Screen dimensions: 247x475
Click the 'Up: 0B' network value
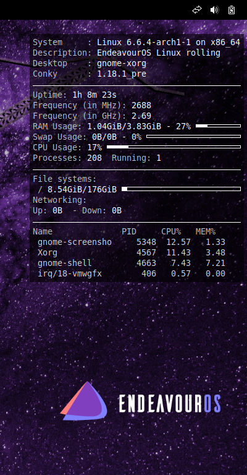[48, 210]
